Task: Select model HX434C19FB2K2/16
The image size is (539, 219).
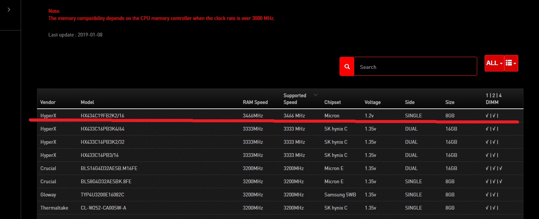Action: pos(102,116)
